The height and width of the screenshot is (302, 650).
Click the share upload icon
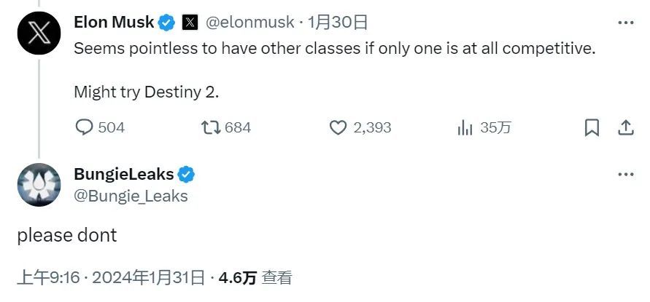(625, 127)
